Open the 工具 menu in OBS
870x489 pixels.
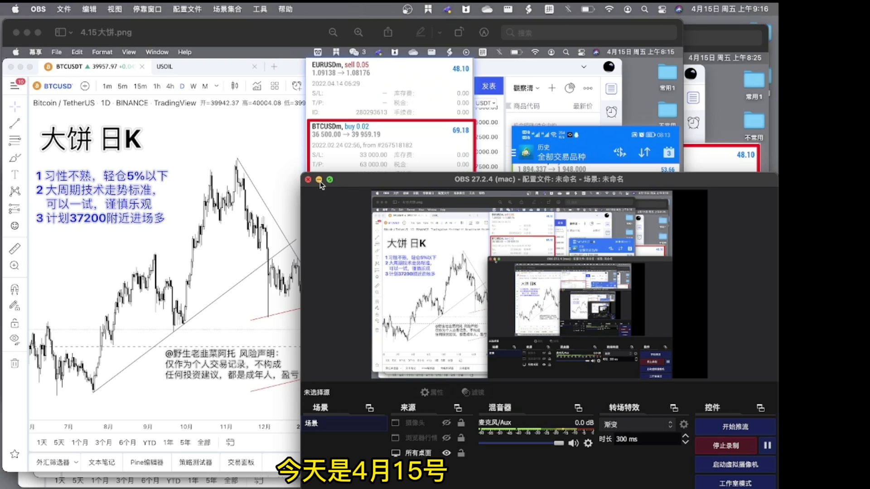(x=260, y=9)
